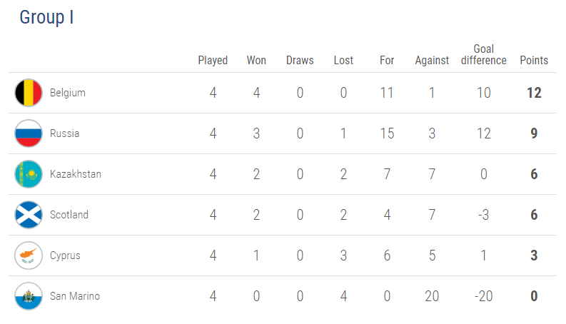
Task: Open the Russia team name link
Action: pyautogui.click(x=64, y=133)
